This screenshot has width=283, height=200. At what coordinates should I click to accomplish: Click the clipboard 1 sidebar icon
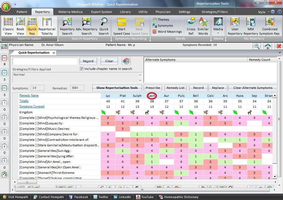click(x=4, y=103)
